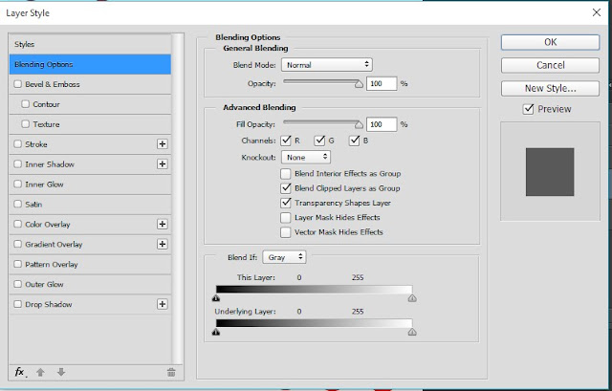Screen dimensions: 612x391
Task: Click the New Style... button
Action: (551, 88)
